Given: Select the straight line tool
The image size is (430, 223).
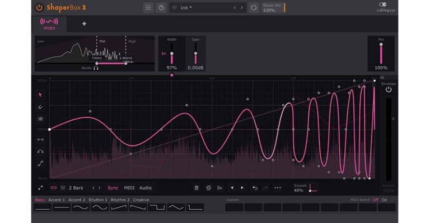Looking at the screenshot, I should tap(40, 139).
